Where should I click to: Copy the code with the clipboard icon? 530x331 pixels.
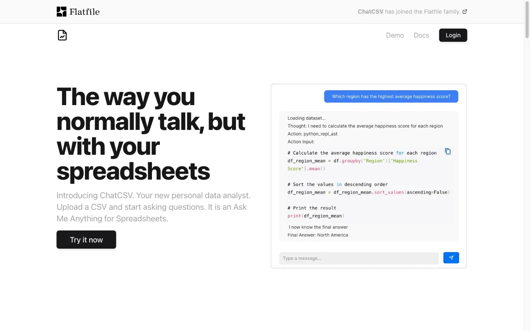(x=448, y=151)
